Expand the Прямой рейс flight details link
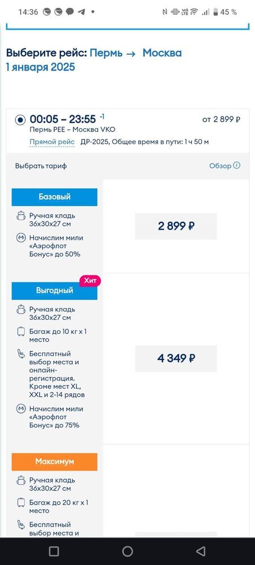 [x=52, y=142]
